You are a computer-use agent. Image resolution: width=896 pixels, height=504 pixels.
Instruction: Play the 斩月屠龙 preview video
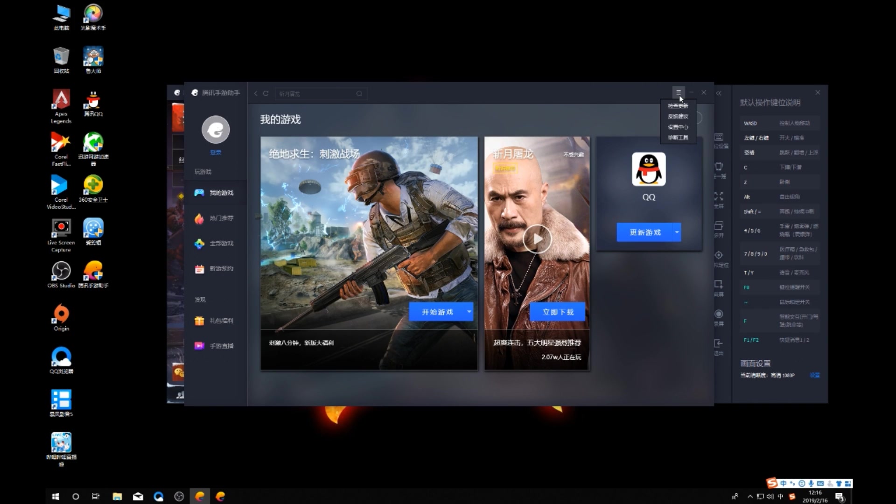[537, 239]
